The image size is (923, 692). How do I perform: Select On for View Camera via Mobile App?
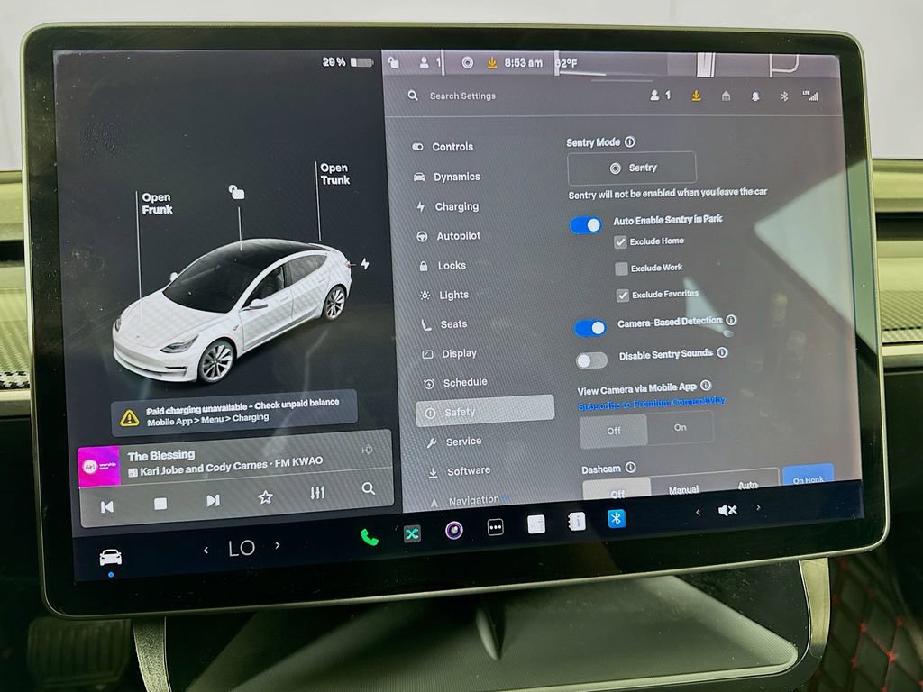[681, 427]
